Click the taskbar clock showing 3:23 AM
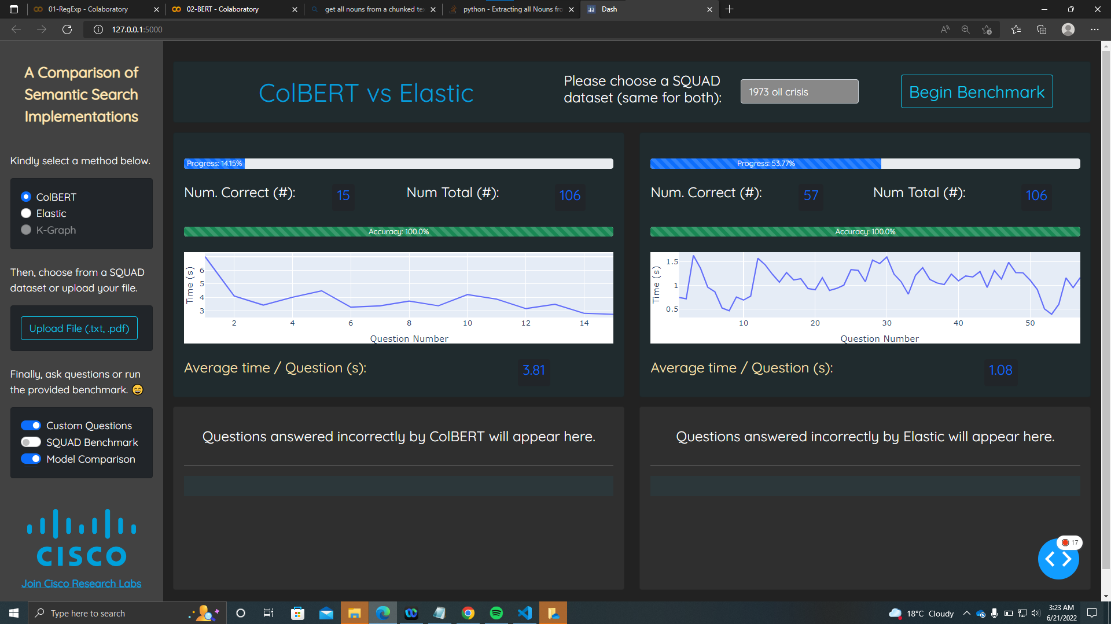Screen dimensions: 1111x624 (x=1061, y=613)
